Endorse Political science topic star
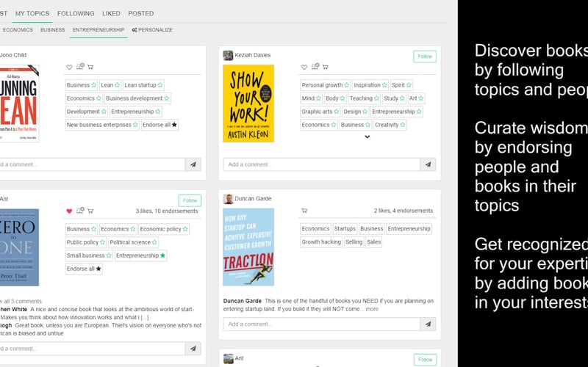The image size is (588, 367). click(154, 242)
